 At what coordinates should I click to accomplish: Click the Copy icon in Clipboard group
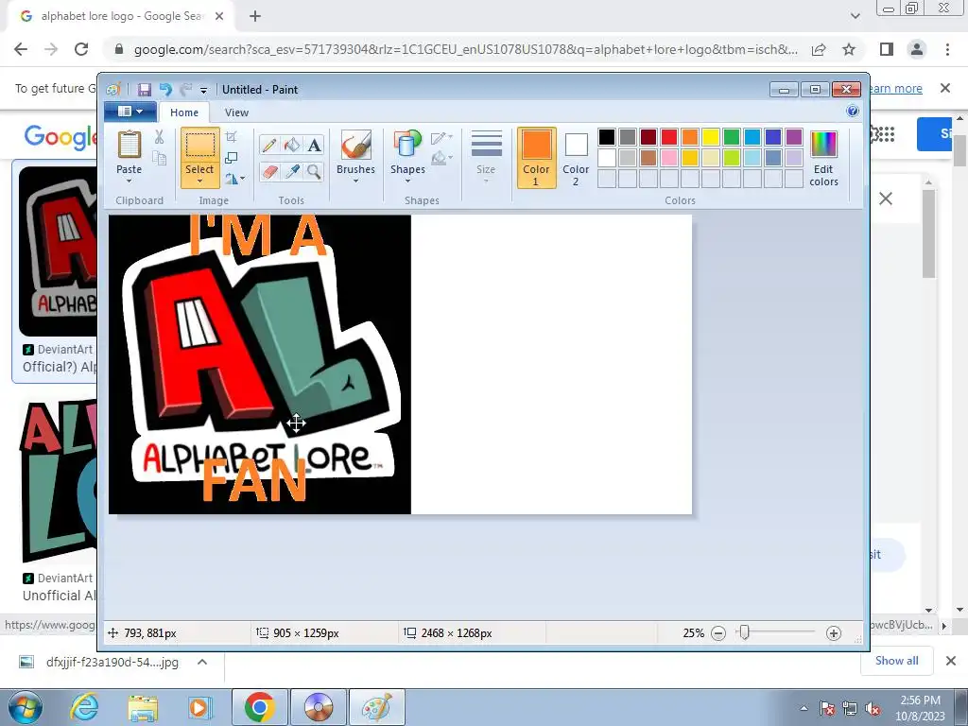click(x=159, y=158)
